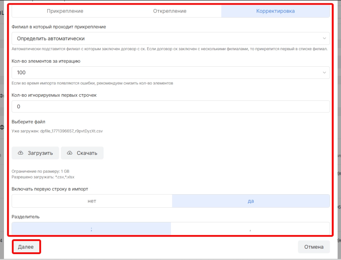This screenshot has width=341, height=260.
Task: Click the cloud upload icon on Загрузить
Action: click(21, 153)
